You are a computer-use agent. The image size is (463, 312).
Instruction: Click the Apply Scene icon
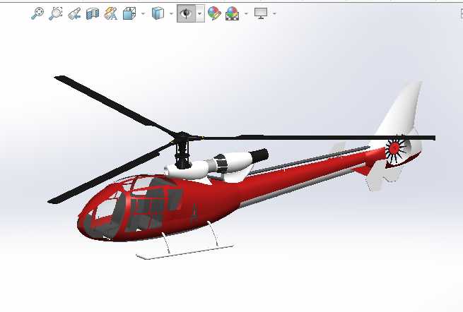[232, 13]
